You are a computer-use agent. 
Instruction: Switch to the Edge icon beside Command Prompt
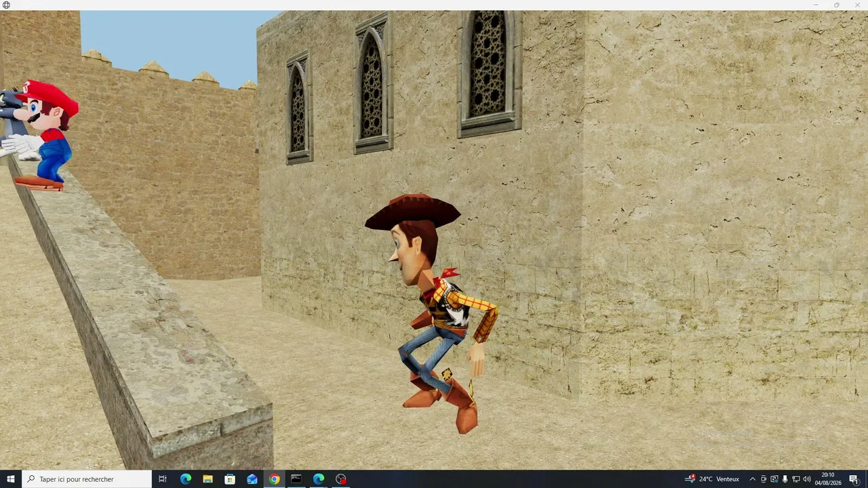click(x=319, y=479)
